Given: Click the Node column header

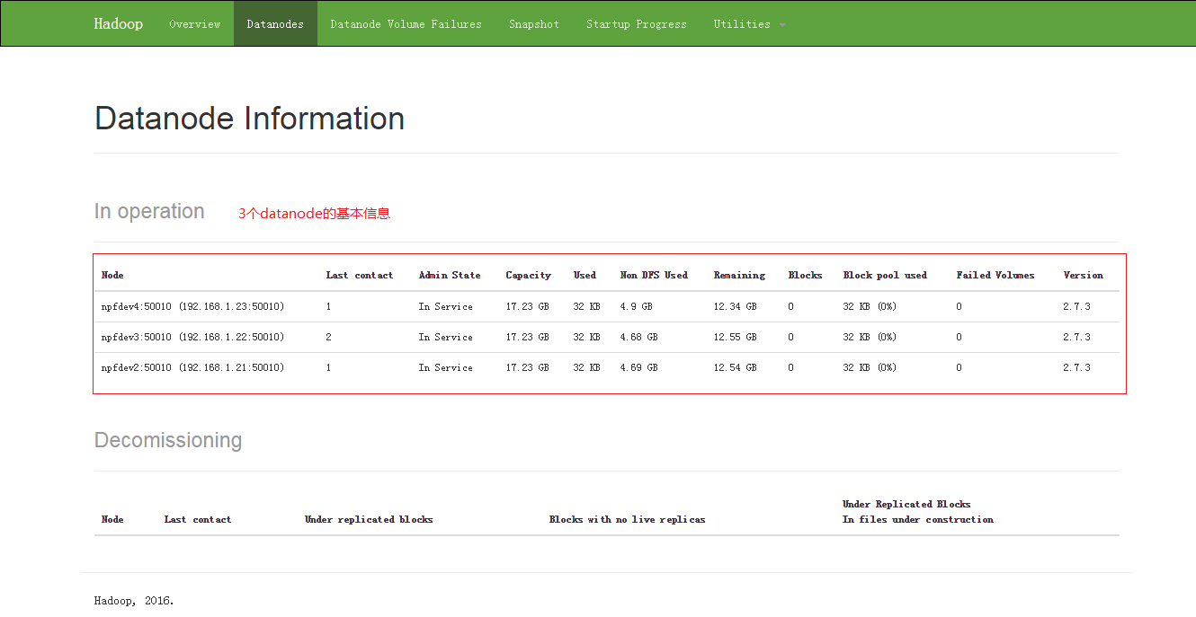Looking at the screenshot, I should point(112,275).
